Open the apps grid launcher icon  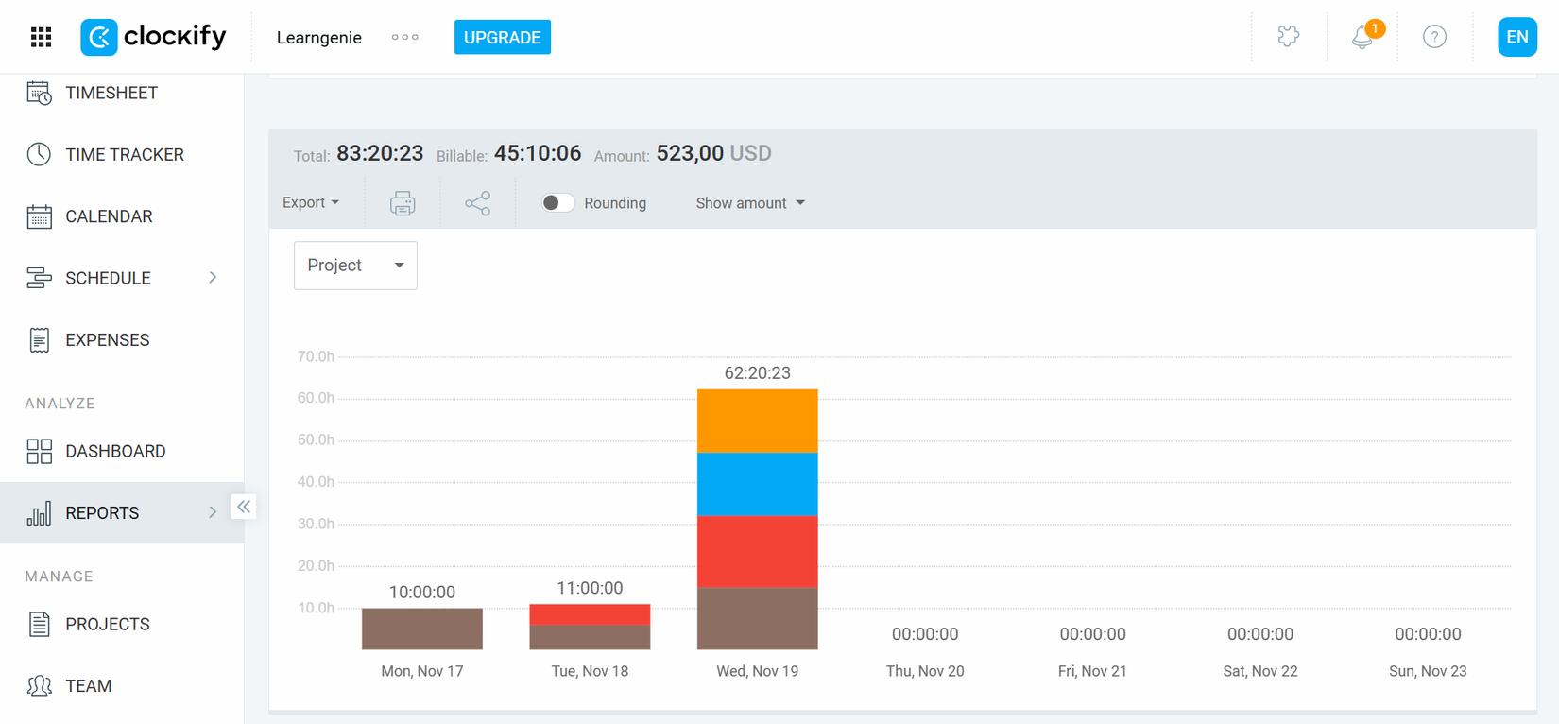tap(41, 37)
